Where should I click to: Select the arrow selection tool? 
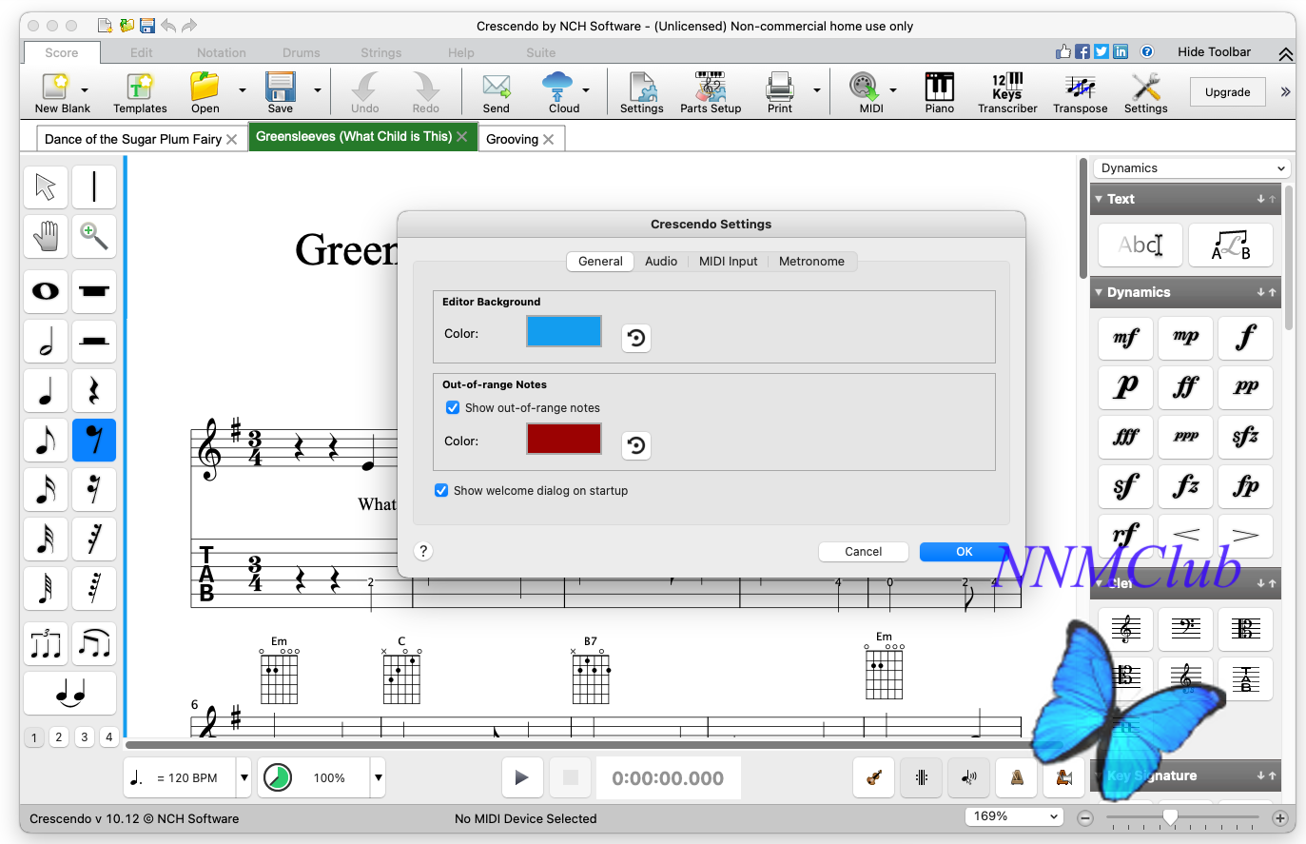pyautogui.click(x=46, y=186)
